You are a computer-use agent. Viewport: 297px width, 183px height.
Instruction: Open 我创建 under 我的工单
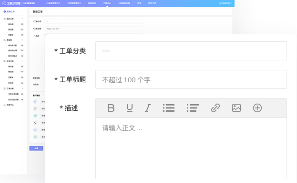(11, 29)
